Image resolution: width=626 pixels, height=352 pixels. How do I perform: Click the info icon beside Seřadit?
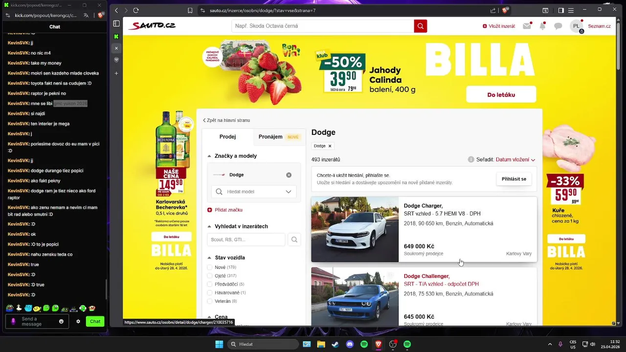click(471, 159)
